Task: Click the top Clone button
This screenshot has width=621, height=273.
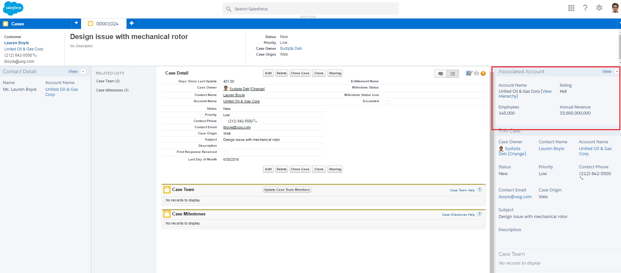Action: [x=319, y=73]
